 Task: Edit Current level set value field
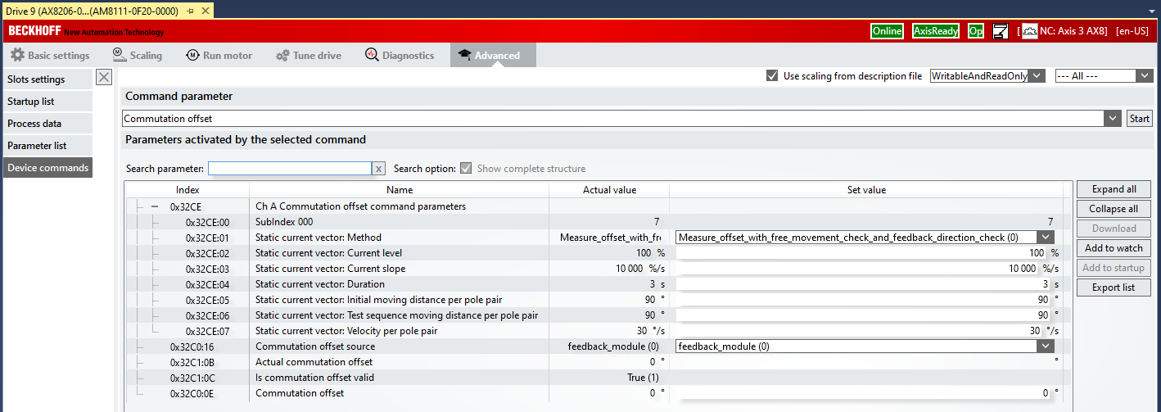coord(862,253)
